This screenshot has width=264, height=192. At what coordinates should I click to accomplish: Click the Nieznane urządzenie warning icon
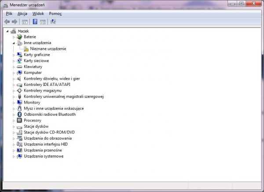[26, 49]
